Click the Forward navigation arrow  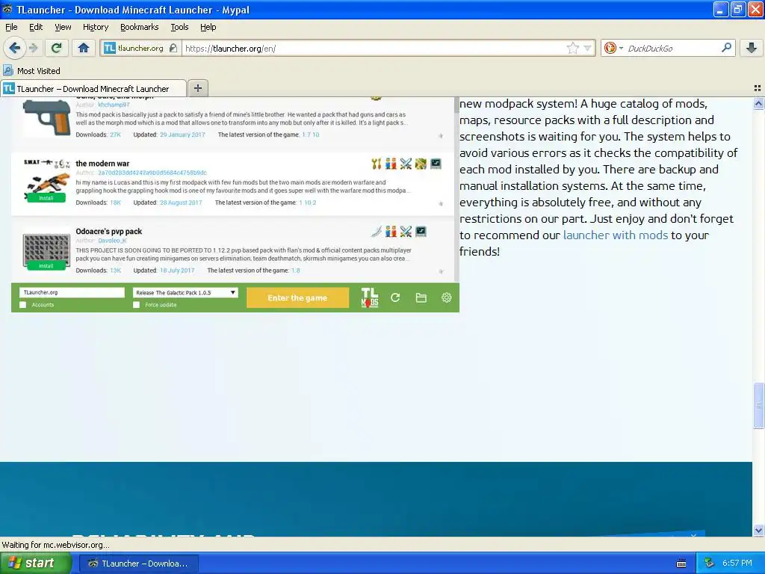(x=33, y=48)
